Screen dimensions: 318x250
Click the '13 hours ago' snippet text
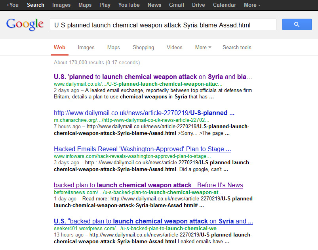153,238
